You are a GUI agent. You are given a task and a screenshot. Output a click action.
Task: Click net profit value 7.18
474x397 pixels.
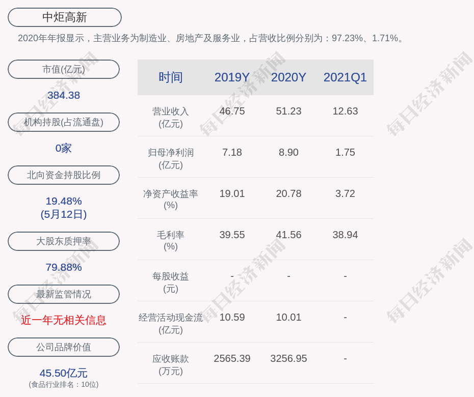pos(232,153)
